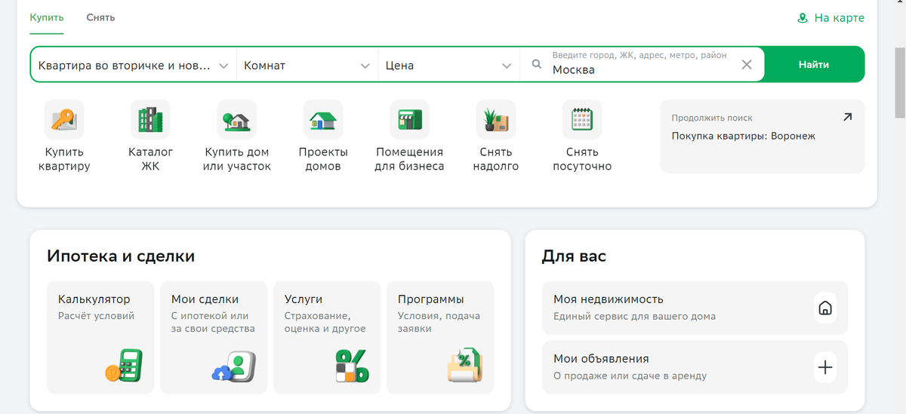Screen dimensions: 906x414
Task: Open the Комнат dropdown
Action: pos(307,65)
